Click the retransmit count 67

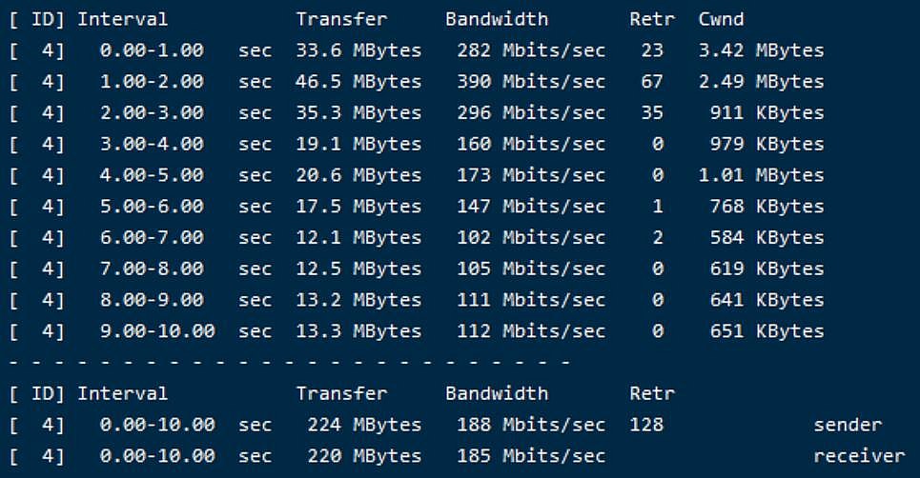[652, 82]
